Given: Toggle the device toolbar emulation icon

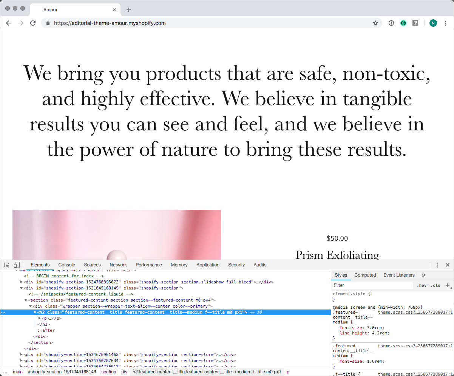Looking at the screenshot, I should 16,265.
